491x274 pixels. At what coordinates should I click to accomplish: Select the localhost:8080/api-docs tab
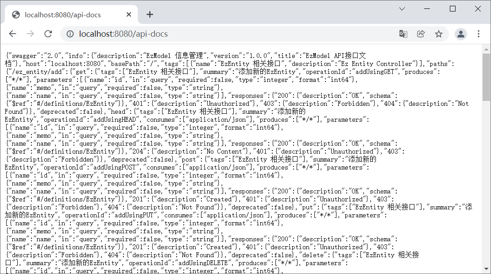[71, 15]
